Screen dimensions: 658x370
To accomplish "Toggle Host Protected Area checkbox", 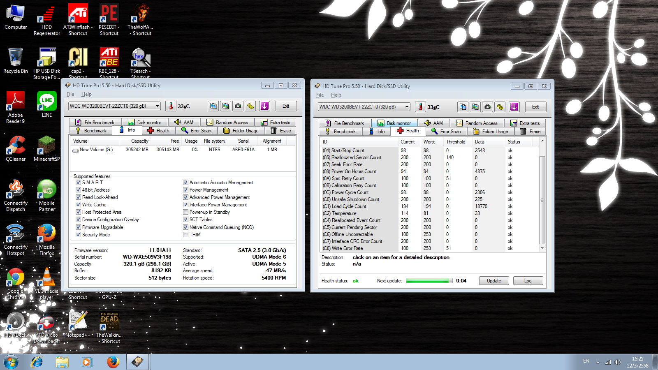I will (x=78, y=212).
